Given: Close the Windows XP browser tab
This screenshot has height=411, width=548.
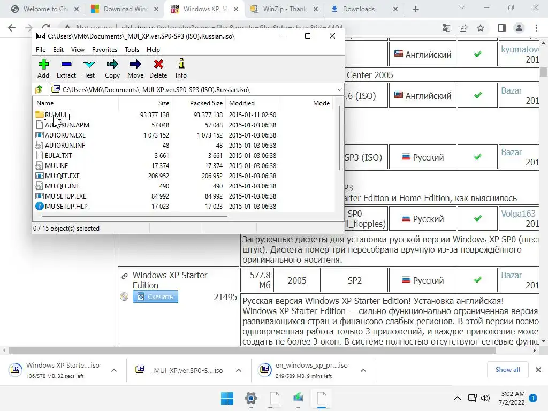Looking at the screenshot, I should 236,9.
